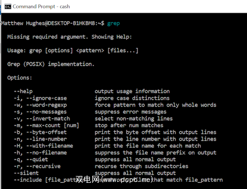
Task: Click the --help option in the list
Action: pos(23,92)
